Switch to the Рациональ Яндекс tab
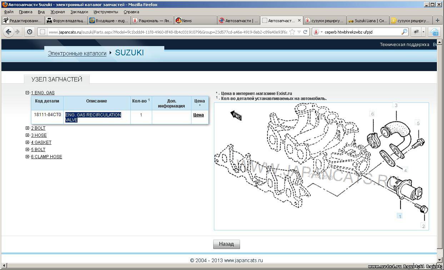This screenshot has height=270, width=444. [x=153, y=20]
